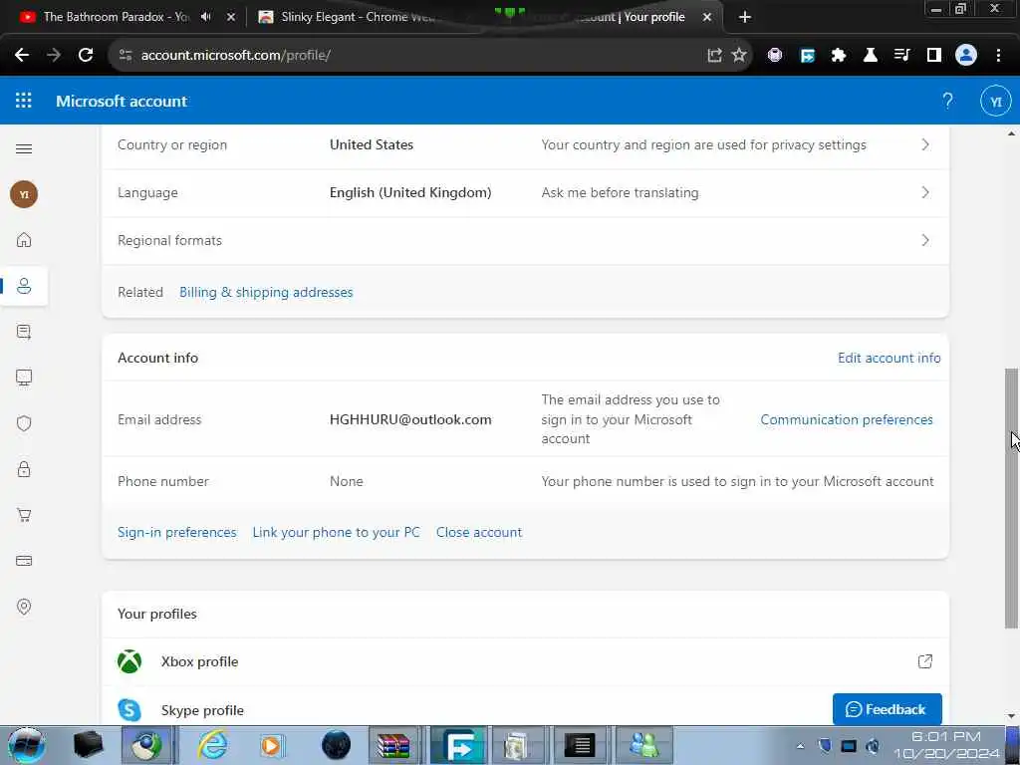The height and width of the screenshot is (765, 1020).
Task: Launch Internet Explorer from the taskbar
Action: click(x=213, y=745)
